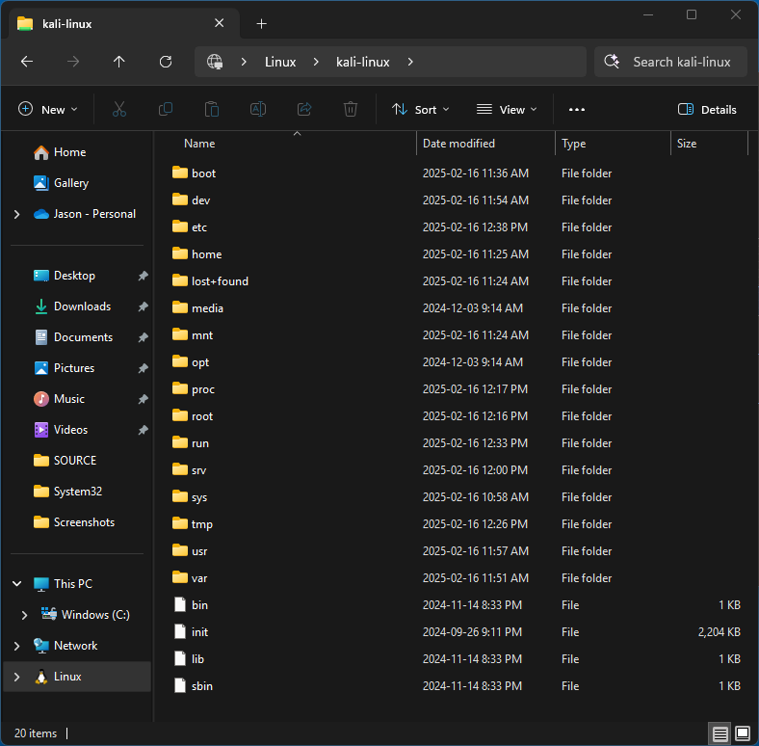Open Videos quick access folder
Viewport: 759px width, 746px height.
click(77, 430)
